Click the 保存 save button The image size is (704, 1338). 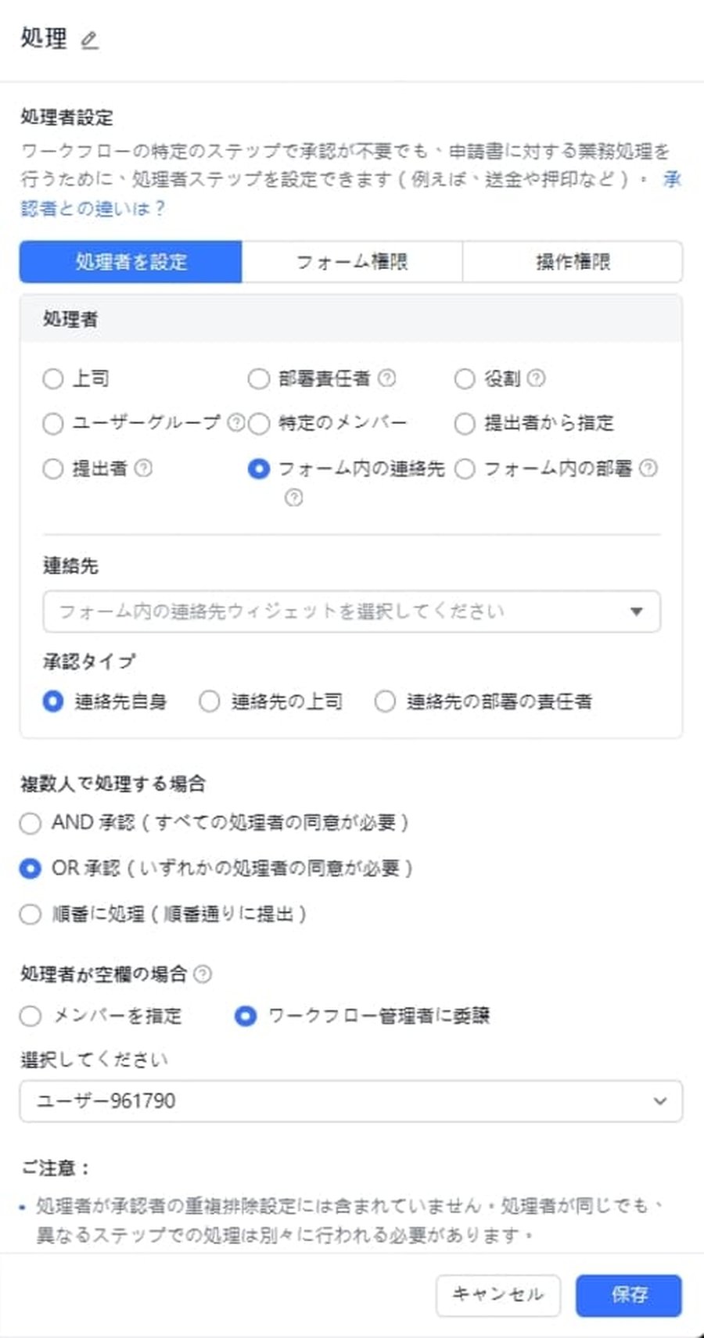coord(627,1294)
